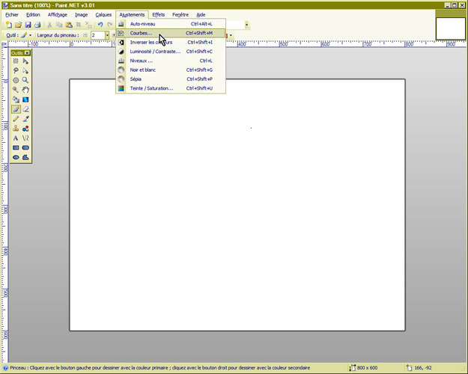Click the document thumbnail in top-right

point(451,27)
